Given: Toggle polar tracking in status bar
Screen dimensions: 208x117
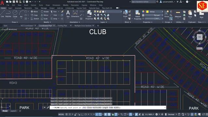Looking at the screenshot, I should coord(86,114).
